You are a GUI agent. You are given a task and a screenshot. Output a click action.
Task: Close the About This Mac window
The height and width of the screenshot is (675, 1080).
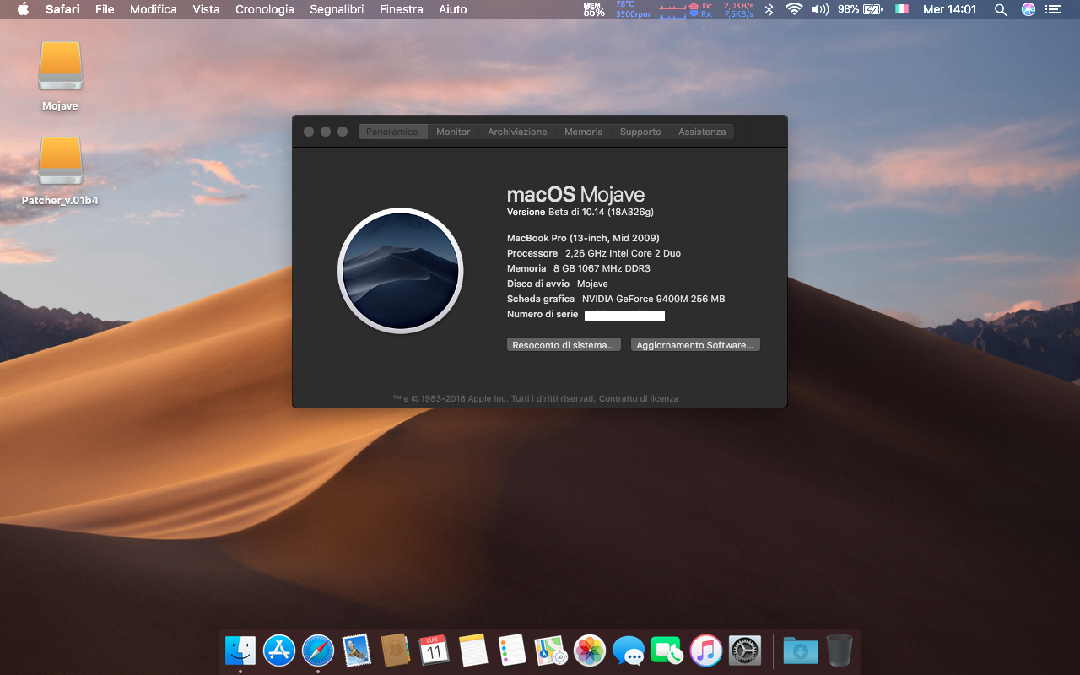[309, 132]
